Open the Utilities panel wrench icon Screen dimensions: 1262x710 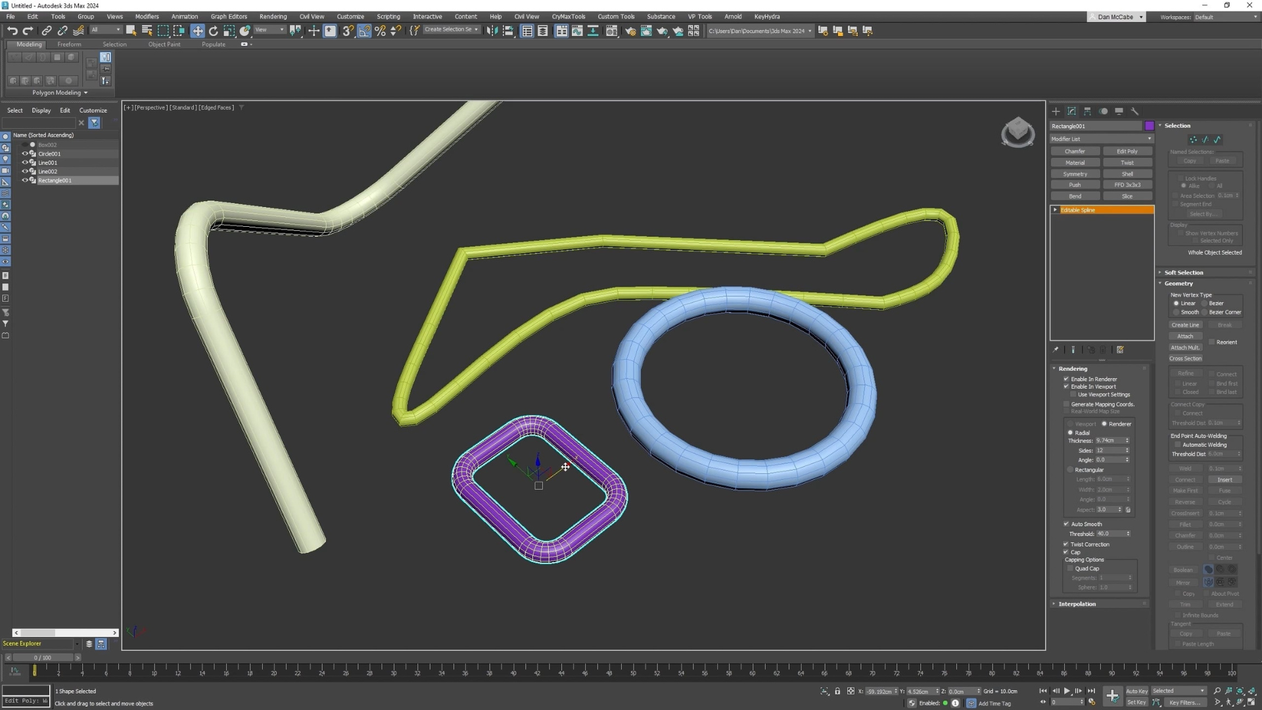tap(1134, 111)
